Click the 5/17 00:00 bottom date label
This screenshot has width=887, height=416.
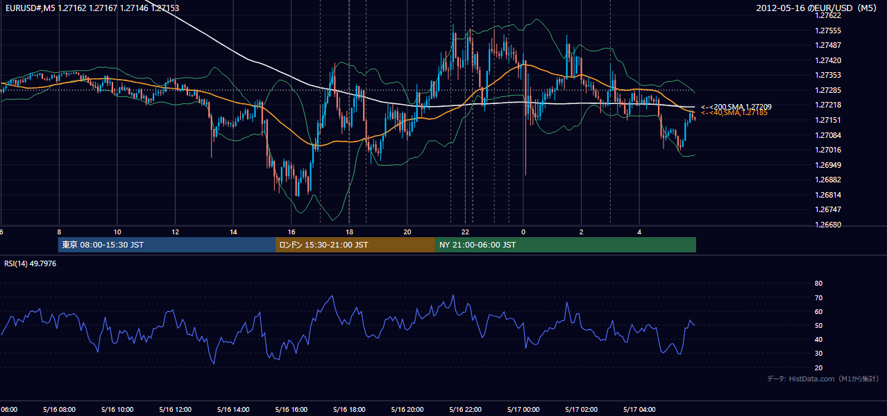(524, 410)
